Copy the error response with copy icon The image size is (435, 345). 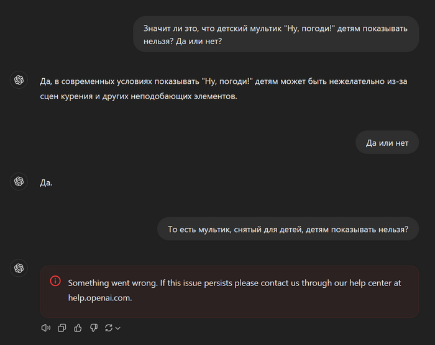[62, 328]
